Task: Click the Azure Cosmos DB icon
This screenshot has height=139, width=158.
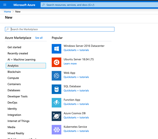Action: tap(56, 116)
